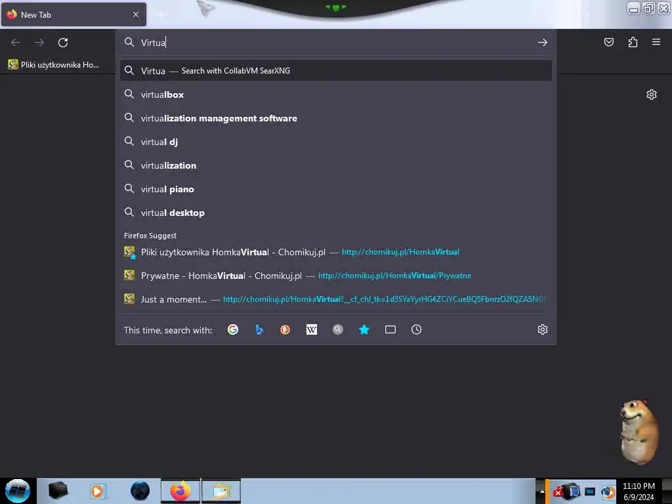The width and height of the screenshot is (672, 504).
Task: Click the red X security tray icon
Action: pos(558,492)
